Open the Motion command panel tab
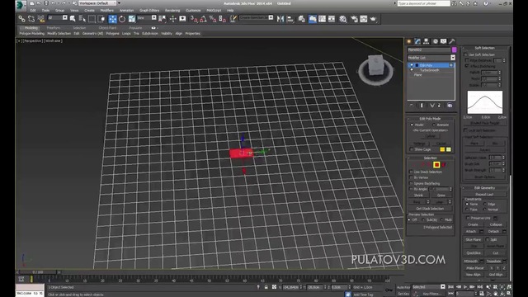The height and width of the screenshot is (297, 528). [x=435, y=41]
